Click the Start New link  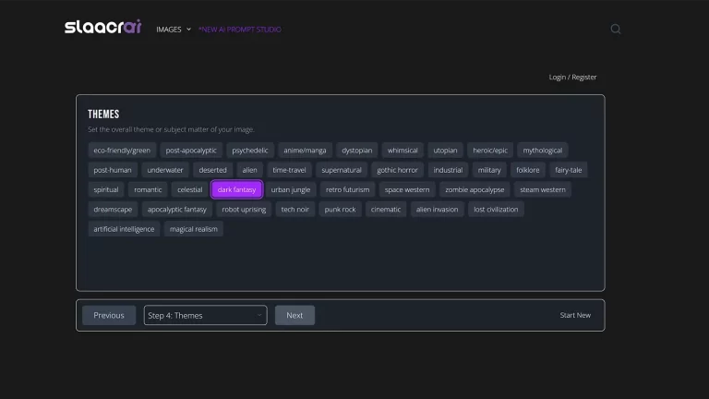(x=575, y=315)
